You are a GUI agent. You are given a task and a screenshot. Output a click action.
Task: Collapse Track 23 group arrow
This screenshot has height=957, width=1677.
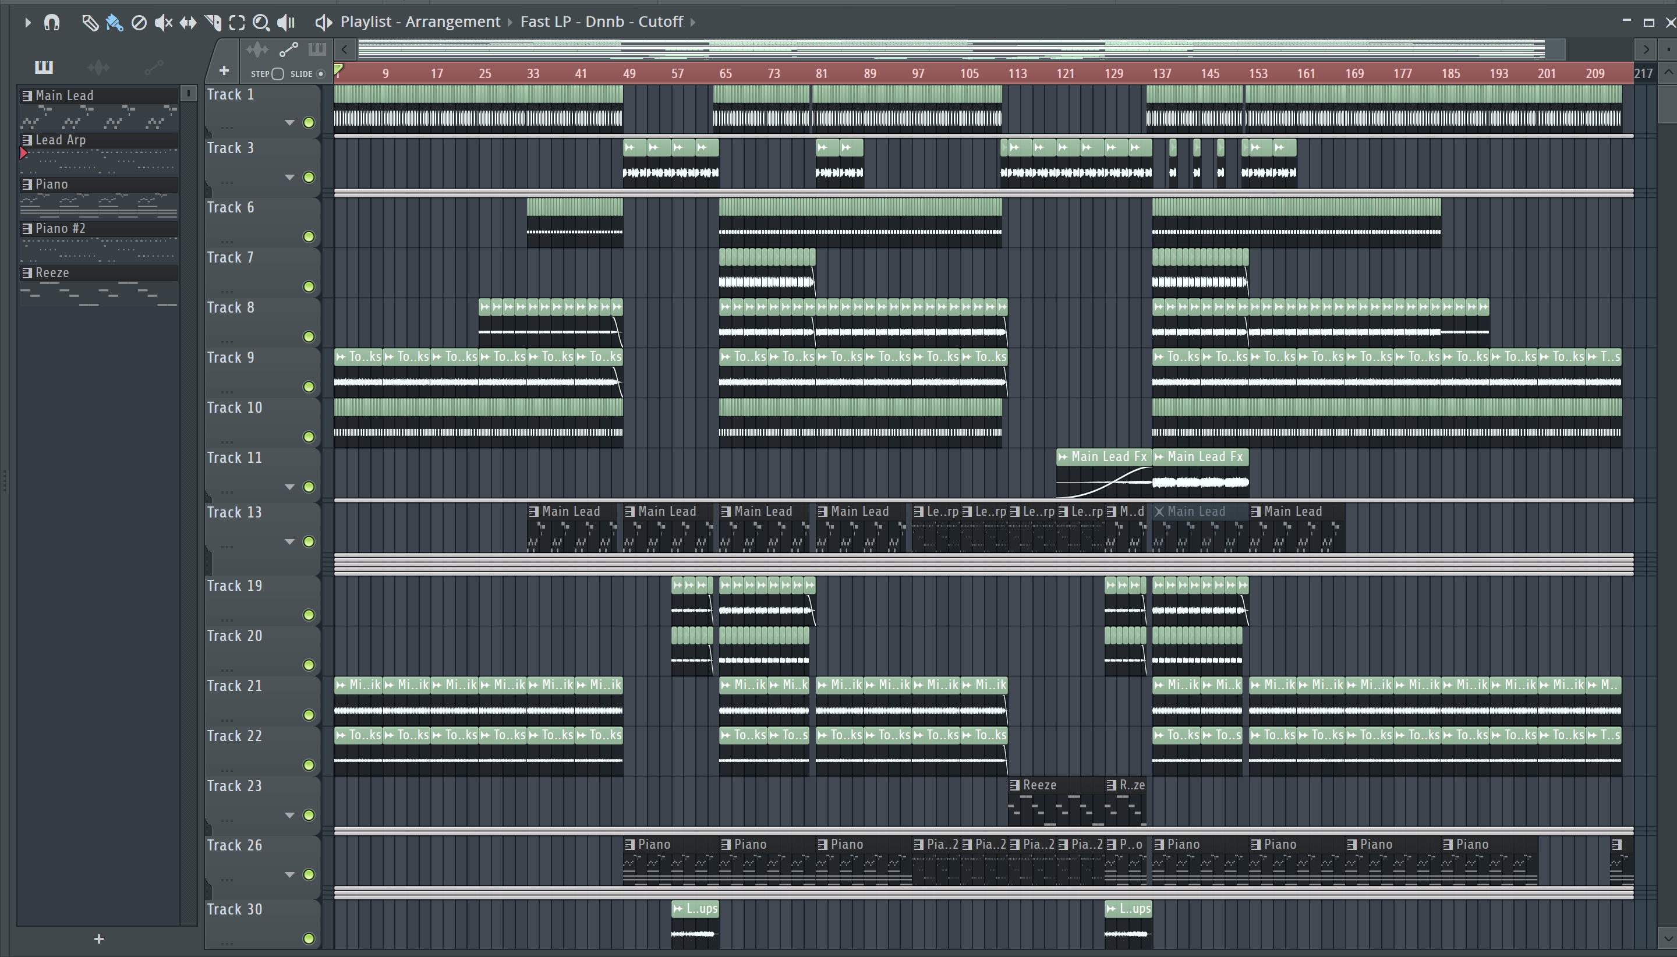[x=289, y=815]
